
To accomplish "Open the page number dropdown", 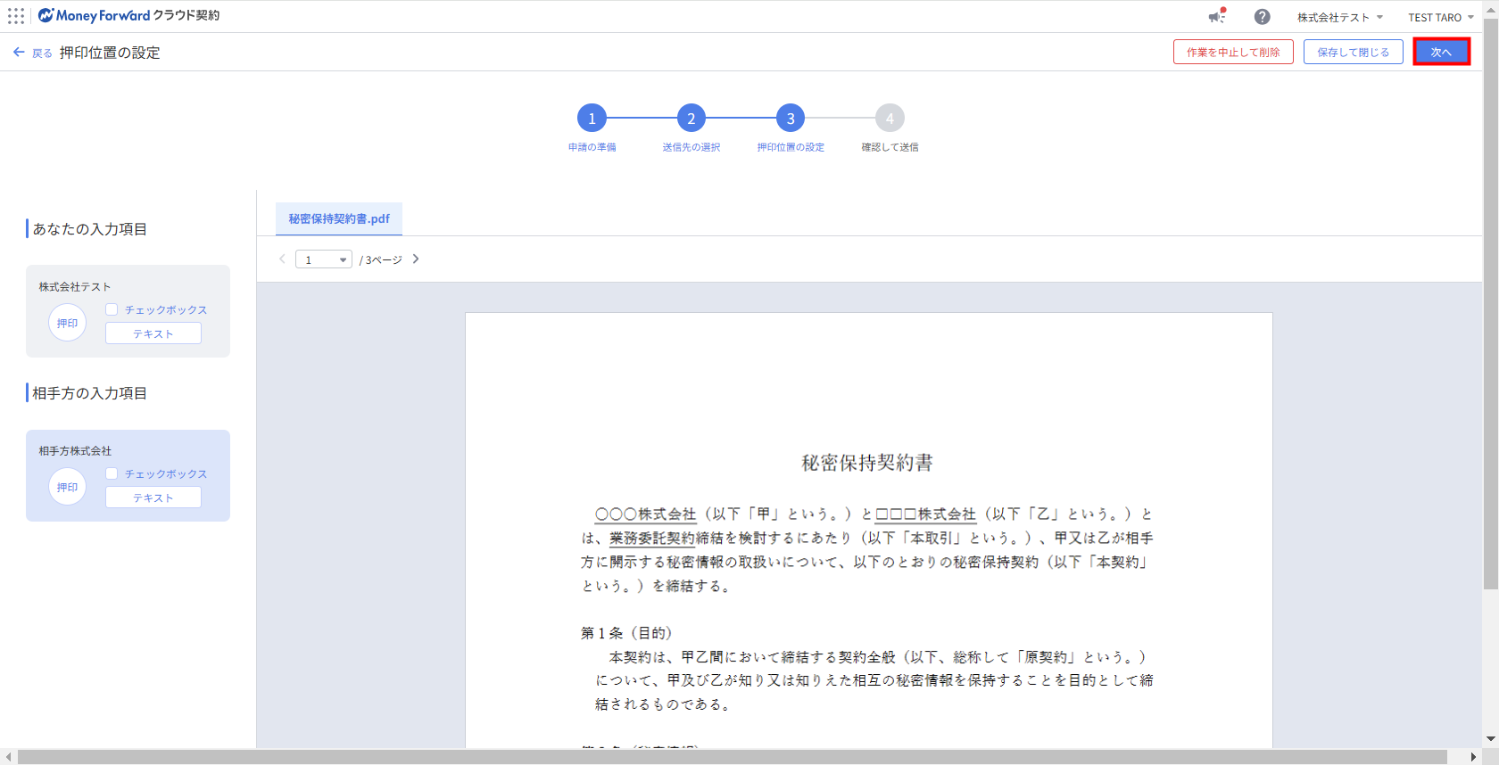I will pos(323,259).
